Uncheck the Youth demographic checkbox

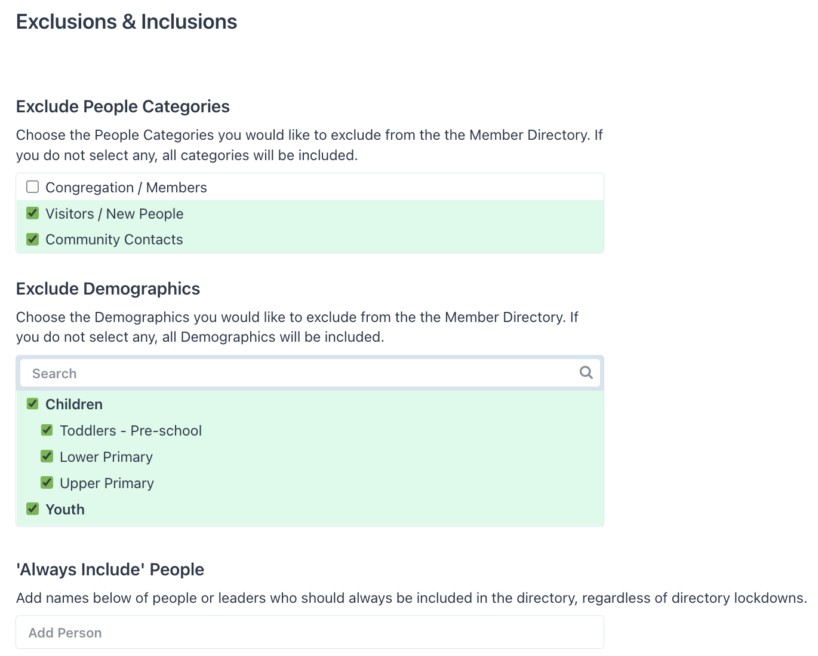pyautogui.click(x=33, y=509)
